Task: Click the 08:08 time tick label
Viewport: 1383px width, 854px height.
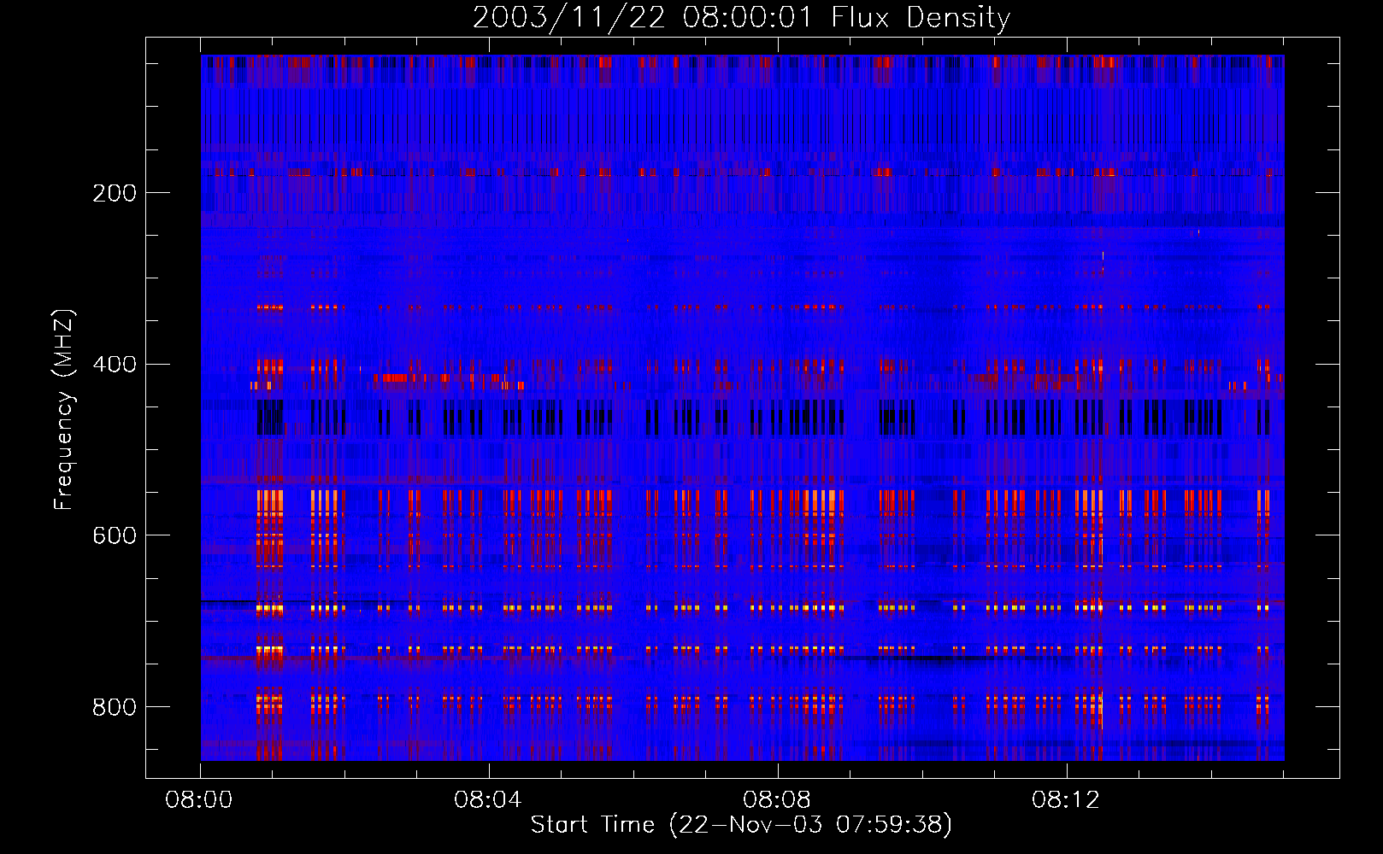Action: pos(777,800)
